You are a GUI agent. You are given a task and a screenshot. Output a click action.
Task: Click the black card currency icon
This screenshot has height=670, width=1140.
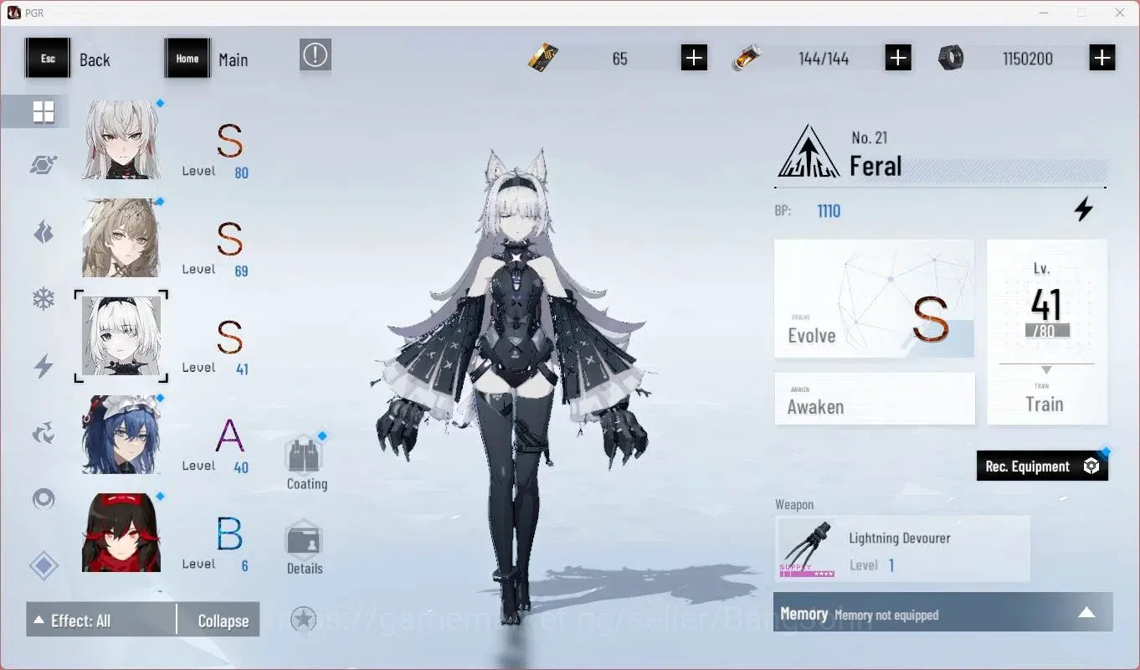(542, 58)
